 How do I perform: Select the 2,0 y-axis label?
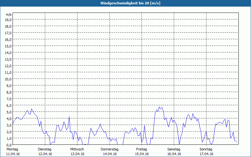point(9,132)
